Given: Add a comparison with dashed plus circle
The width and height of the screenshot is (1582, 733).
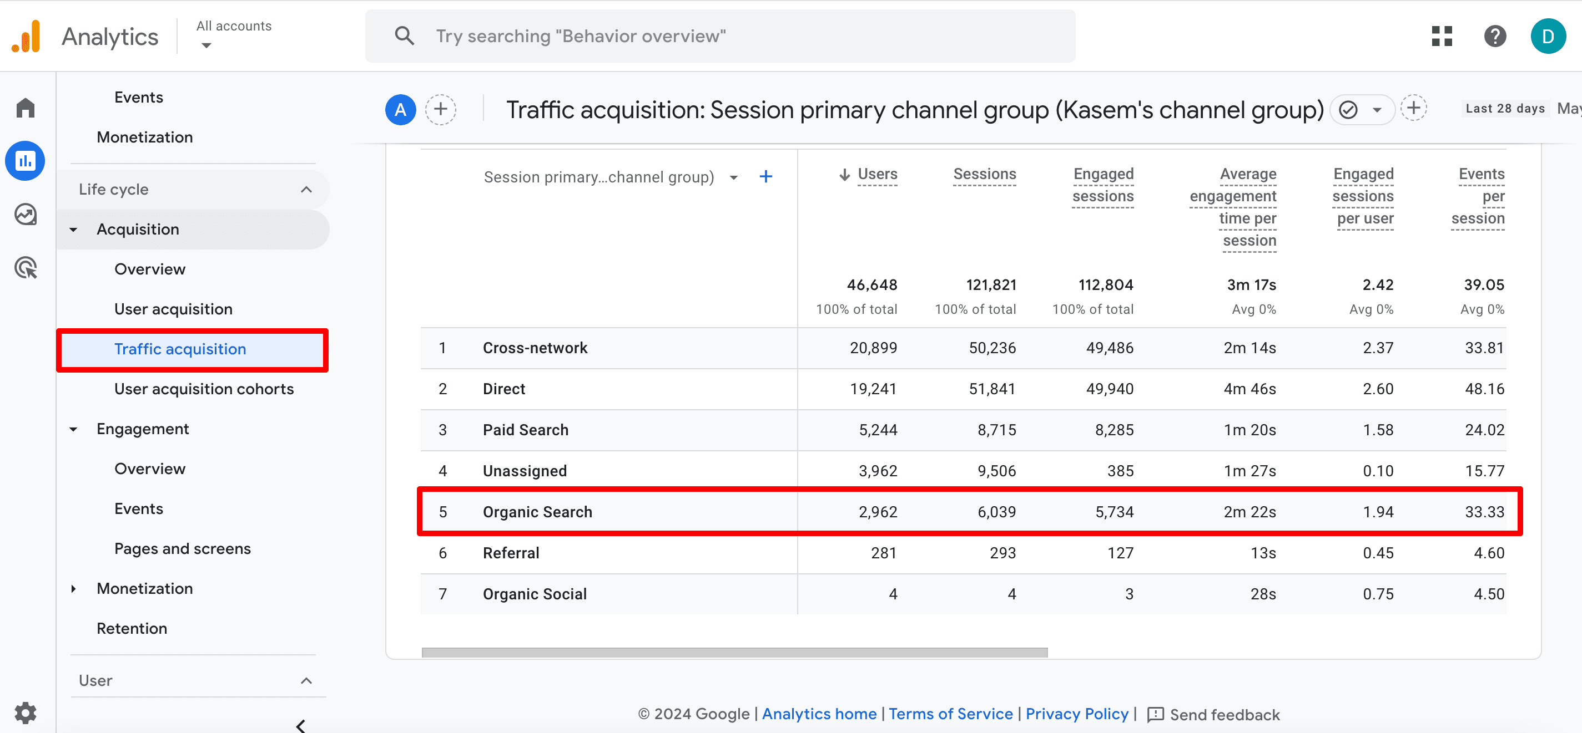Looking at the screenshot, I should coord(440,110).
